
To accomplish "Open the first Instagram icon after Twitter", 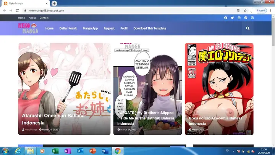I will [x=239, y=18].
